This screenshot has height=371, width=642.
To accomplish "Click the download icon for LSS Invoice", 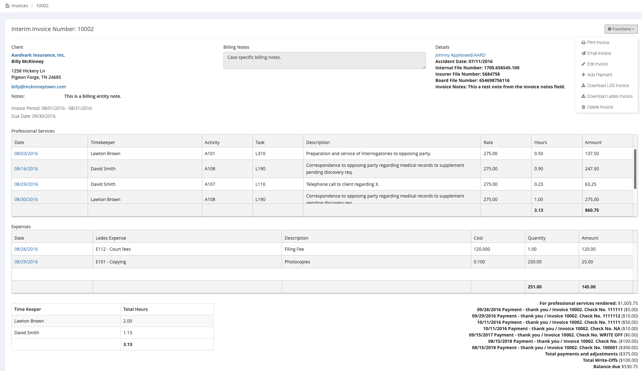I will (x=583, y=85).
